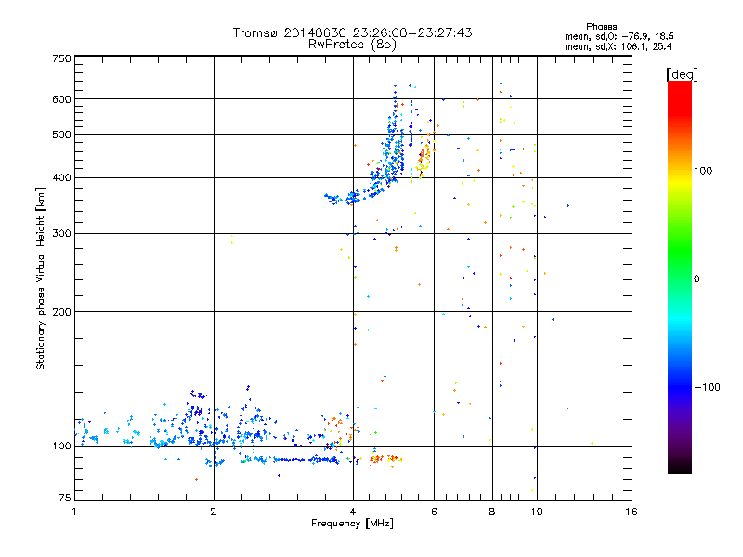The width and height of the screenshot is (743, 557).
Task: Click the x-axis tick label '2'
Action: (x=214, y=512)
